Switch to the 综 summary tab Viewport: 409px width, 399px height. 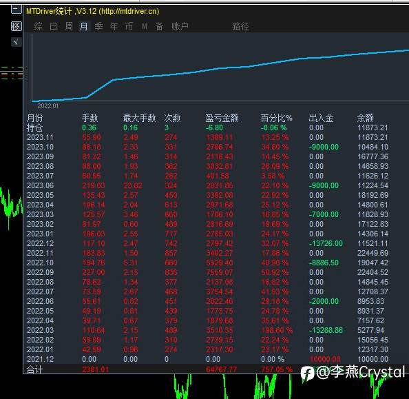(38, 26)
